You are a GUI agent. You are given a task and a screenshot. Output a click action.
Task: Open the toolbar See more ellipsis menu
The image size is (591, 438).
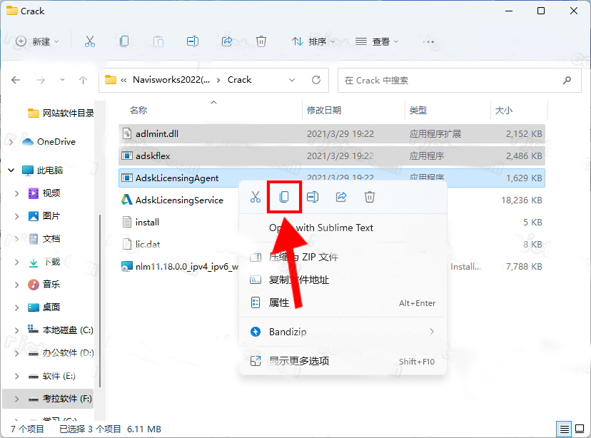pos(428,41)
